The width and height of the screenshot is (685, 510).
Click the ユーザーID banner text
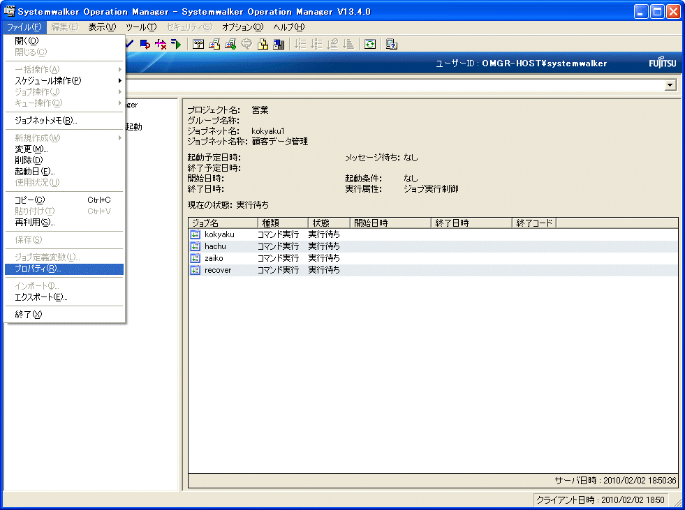click(x=521, y=63)
